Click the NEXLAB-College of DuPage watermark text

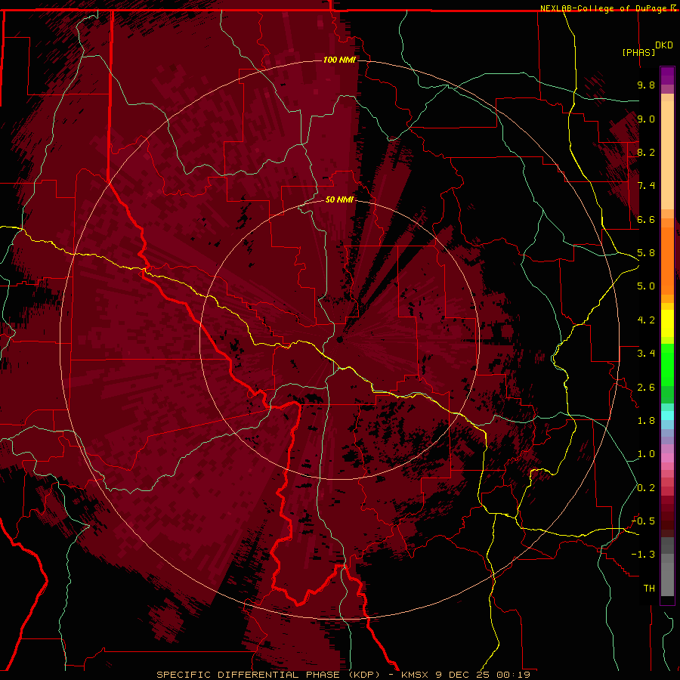coord(603,8)
